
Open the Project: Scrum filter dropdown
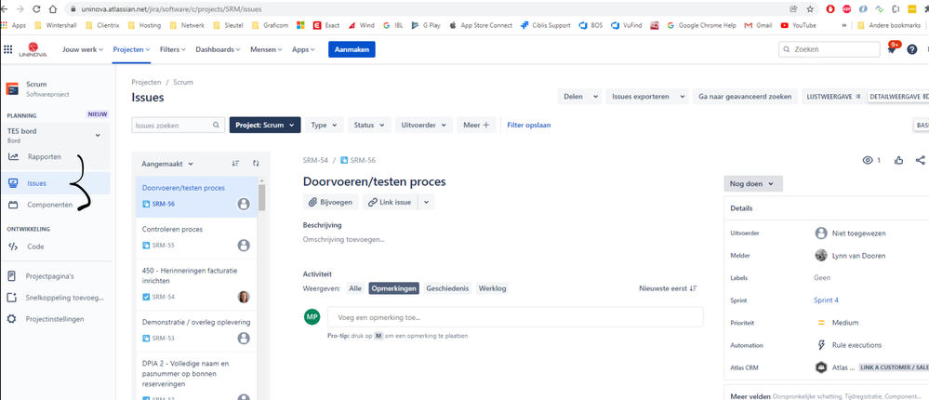coord(265,125)
